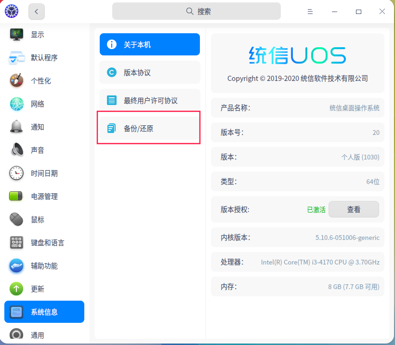
Task: Click the 产品名称 label
Action: point(235,108)
